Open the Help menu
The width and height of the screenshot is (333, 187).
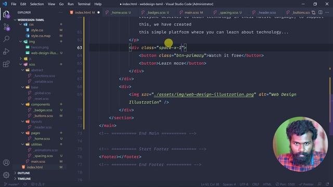[98, 4]
